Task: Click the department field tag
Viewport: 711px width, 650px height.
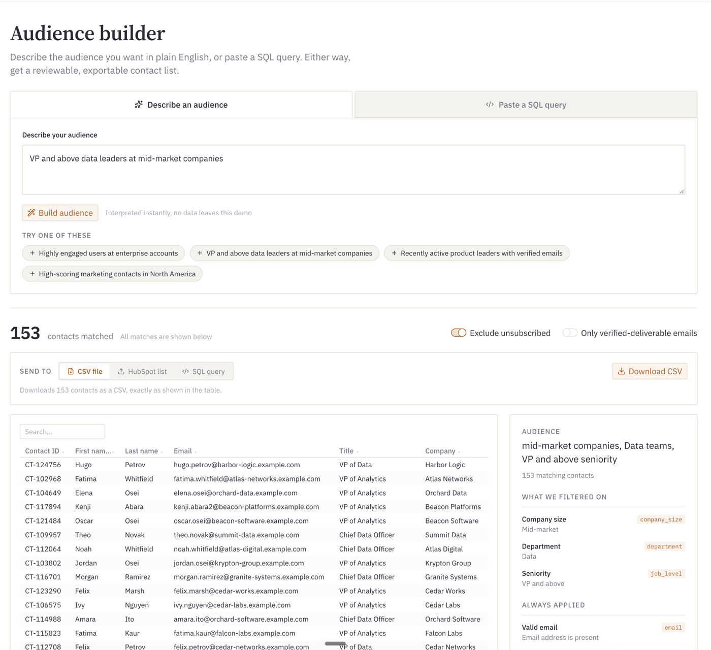Action: coord(665,546)
